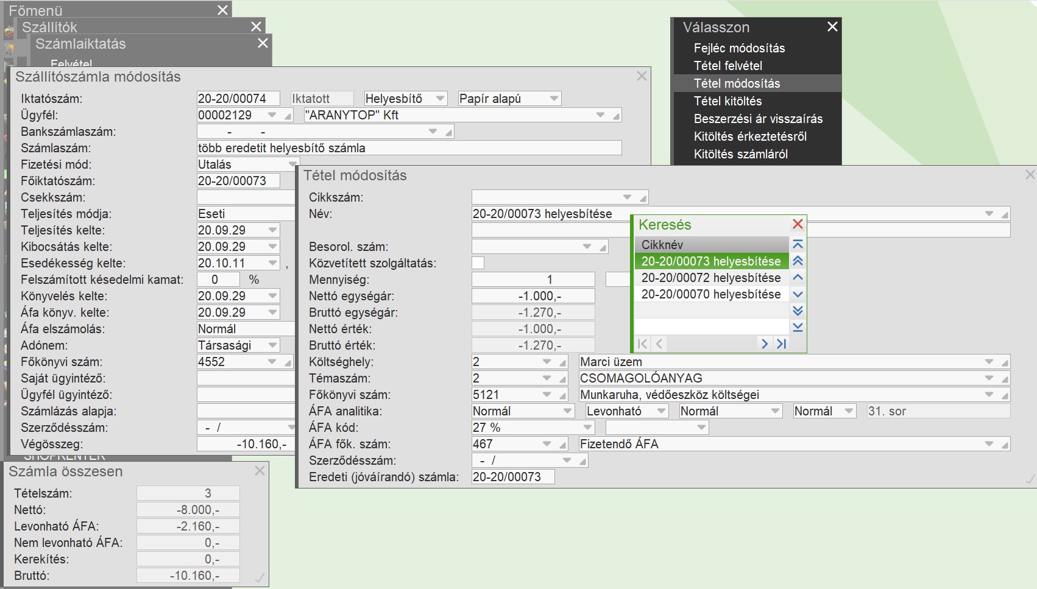Click the Számlaszám input field

click(x=408, y=148)
